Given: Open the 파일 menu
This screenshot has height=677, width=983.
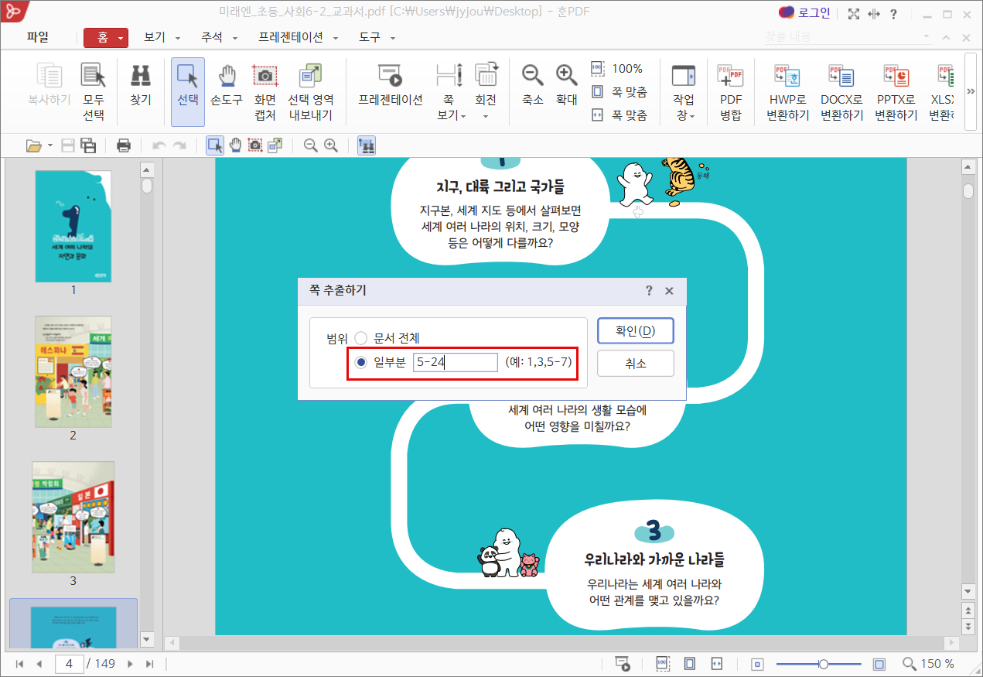Looking at the screenshot, I should (x=37, y=36).
